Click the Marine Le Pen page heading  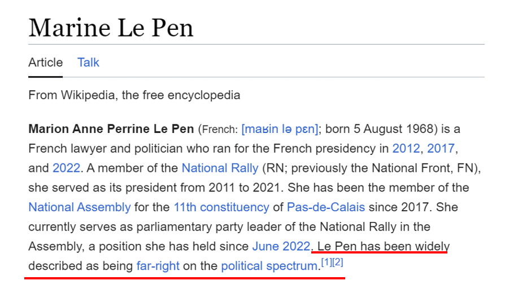(111, 28)
